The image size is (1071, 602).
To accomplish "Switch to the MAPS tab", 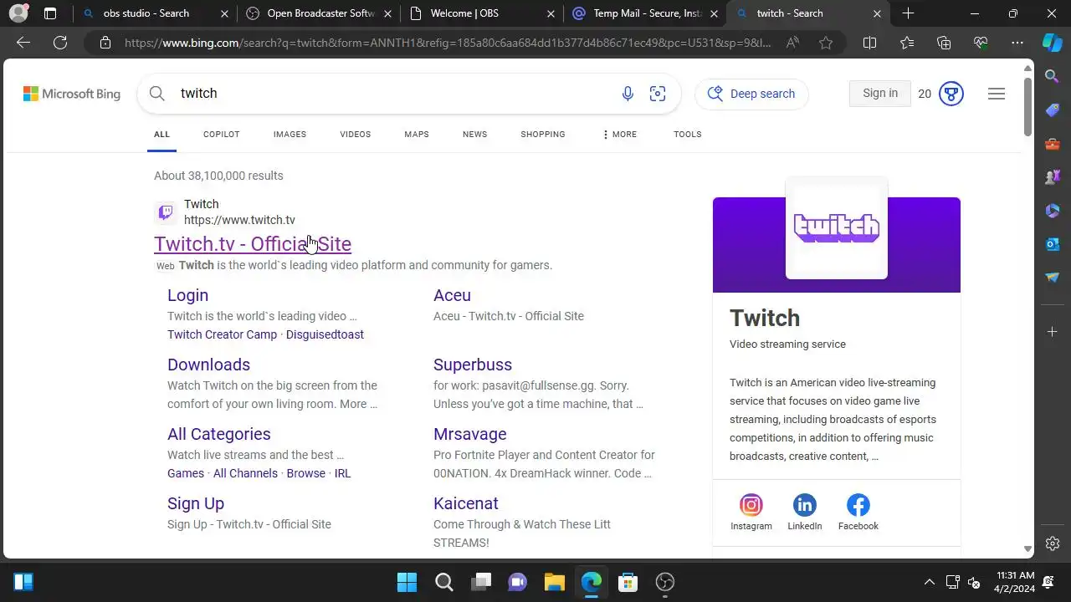I will click(x=417, y=134).
